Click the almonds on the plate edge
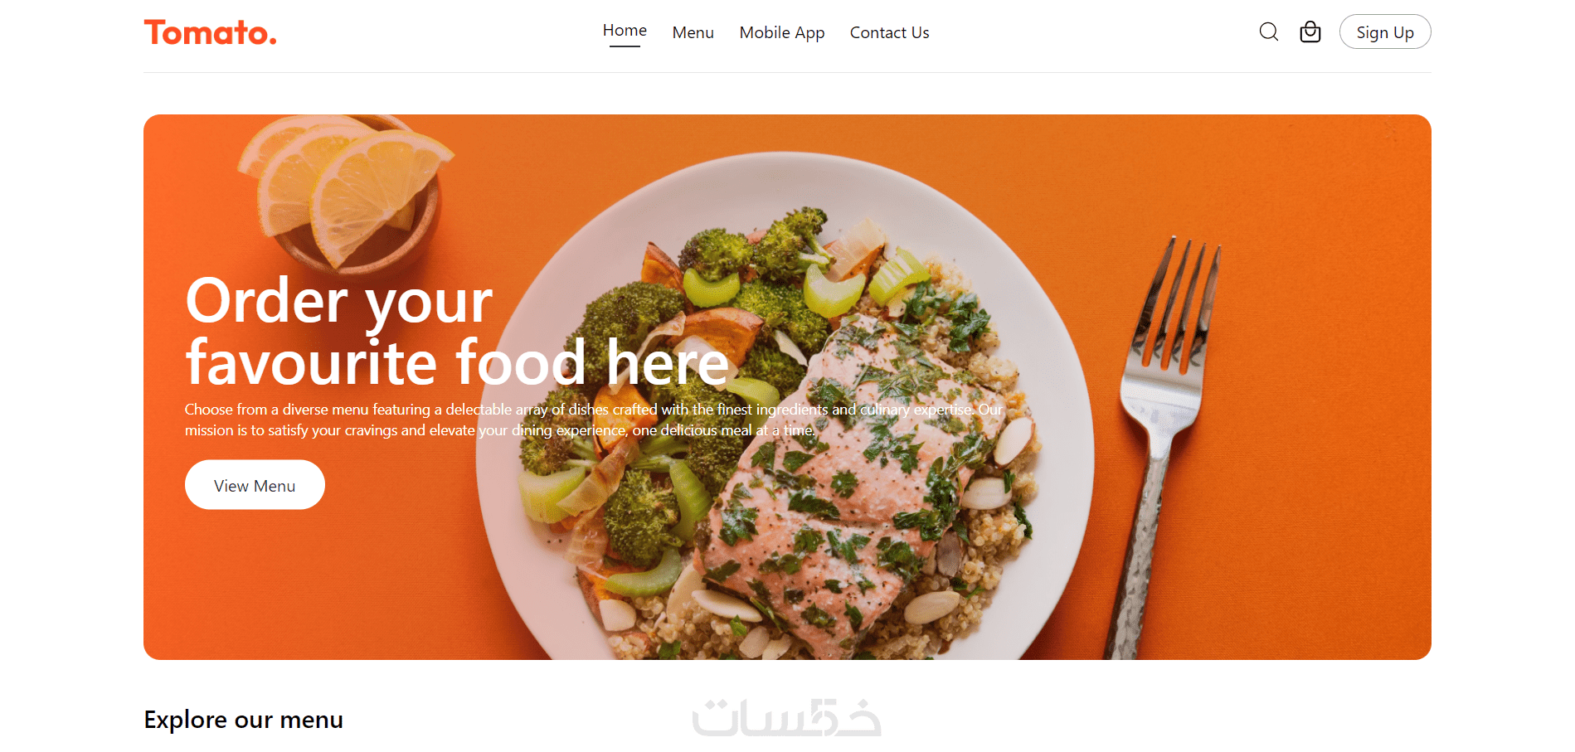This screenshot has height=752, width=1575. [1014, 439]
